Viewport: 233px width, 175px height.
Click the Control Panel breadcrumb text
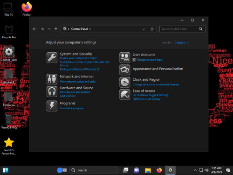tap(79, 29)
